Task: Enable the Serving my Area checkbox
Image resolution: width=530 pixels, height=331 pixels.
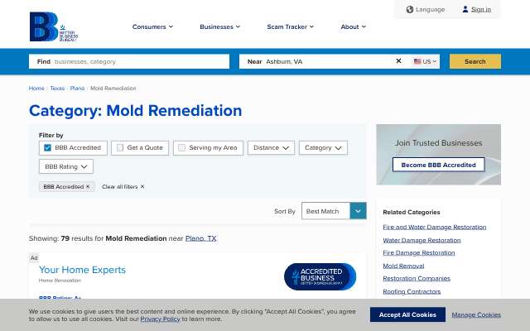Action: [182, 147]
